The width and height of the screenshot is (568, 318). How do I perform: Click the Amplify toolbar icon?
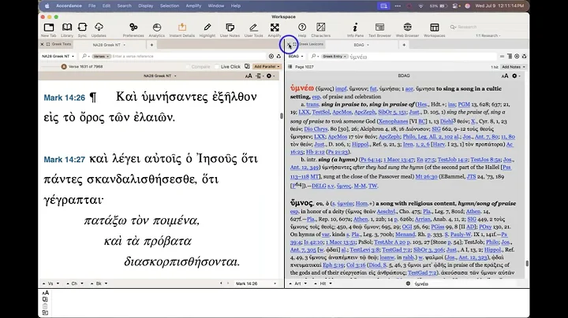[275, 30]
